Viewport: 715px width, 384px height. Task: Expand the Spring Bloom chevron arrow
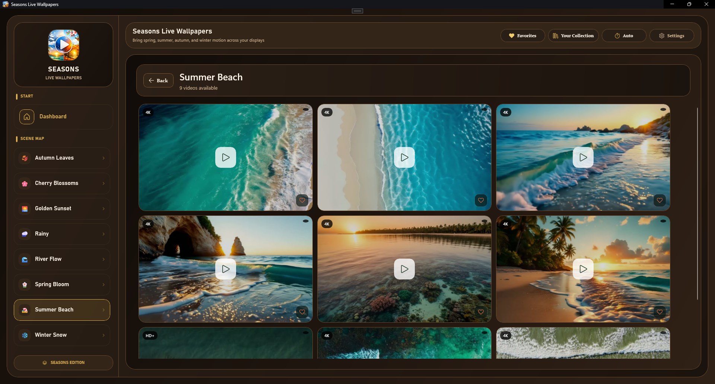(104, 285)
